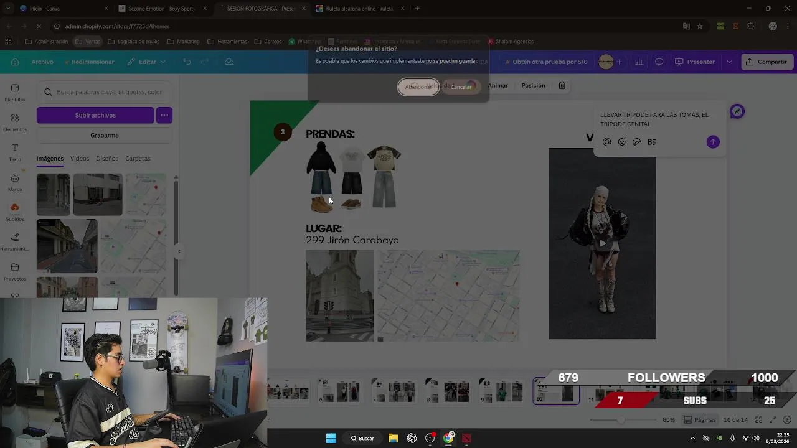This screenshot has width=797, height=448.
Task: Click the Compartir button
Action: pyautogui.click(x=766, y=62)
